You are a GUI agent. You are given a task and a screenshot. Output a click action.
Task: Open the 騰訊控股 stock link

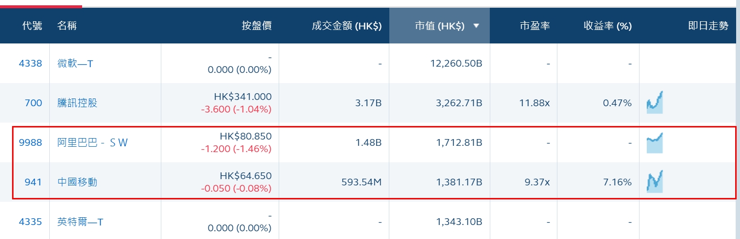coord(77,103)
